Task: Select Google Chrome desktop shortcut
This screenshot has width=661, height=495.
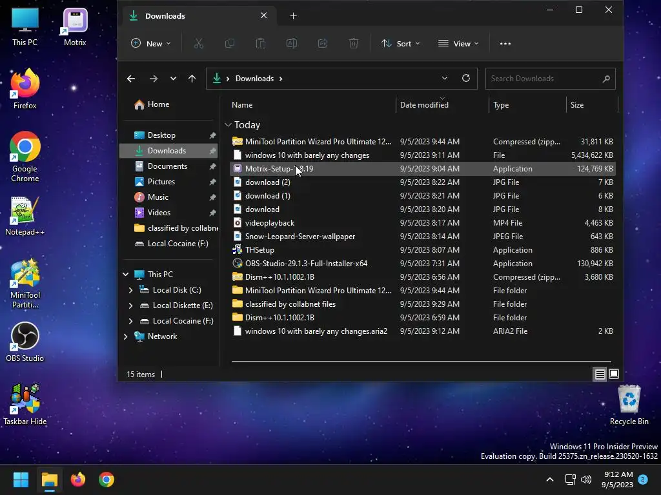Action: click(x=25, y=157)
